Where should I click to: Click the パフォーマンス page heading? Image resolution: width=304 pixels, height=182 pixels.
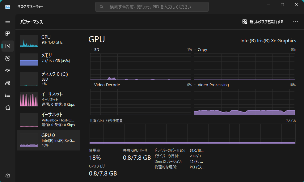[x=32, y=22]
